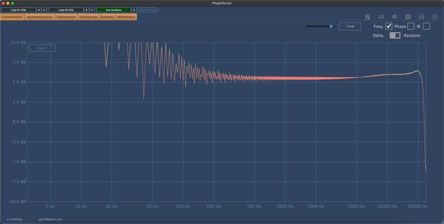Click the Use hardware button
This screenshot has height=224, width=444.
(114, 10)
